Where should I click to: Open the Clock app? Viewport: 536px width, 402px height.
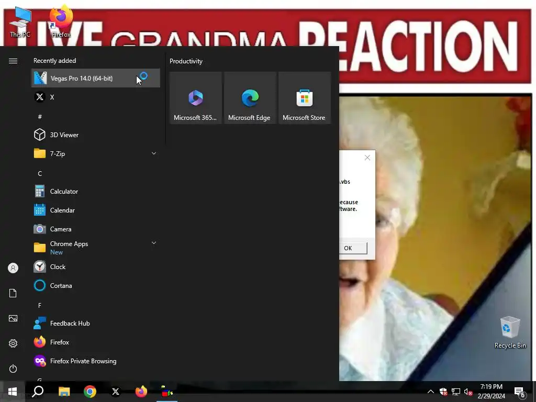pos(95,266)
